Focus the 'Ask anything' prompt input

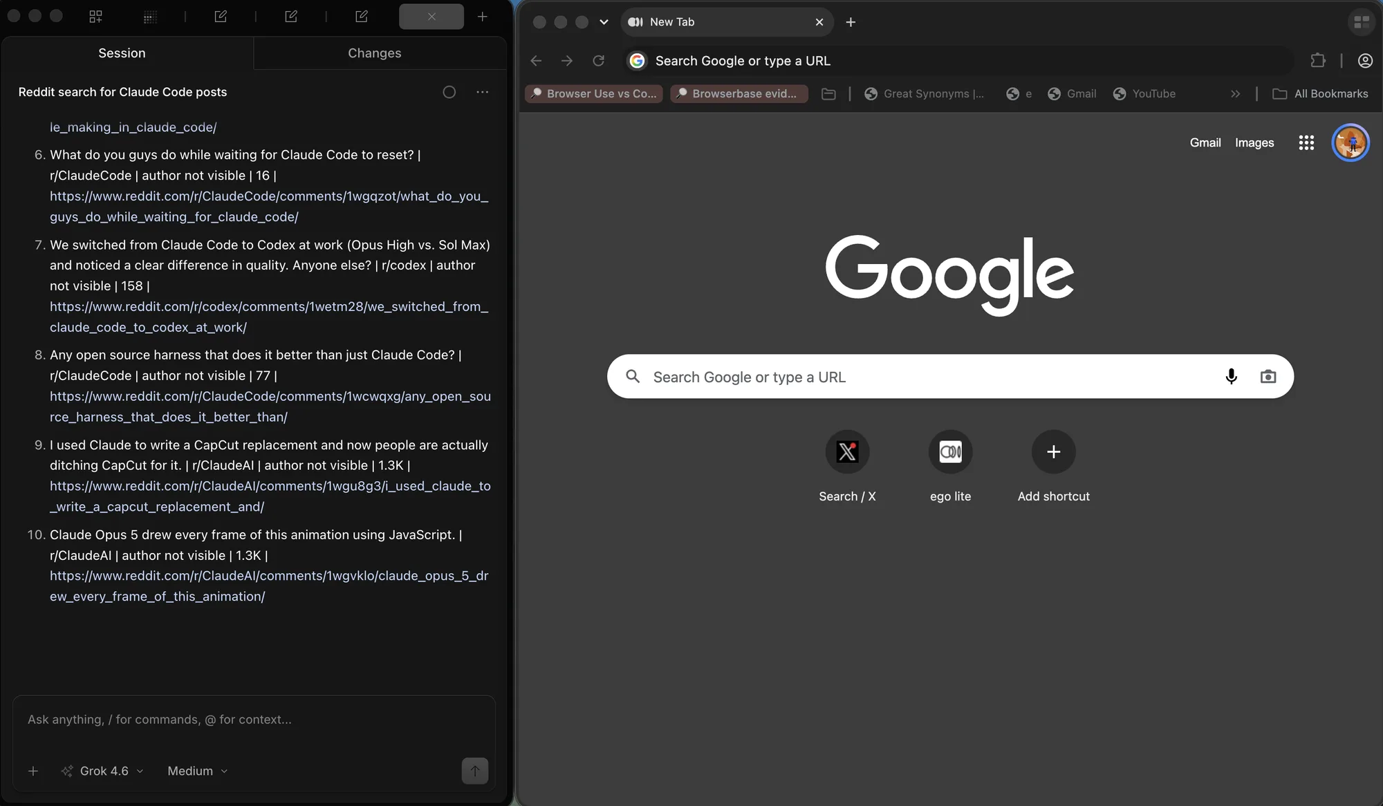(254, 720)
